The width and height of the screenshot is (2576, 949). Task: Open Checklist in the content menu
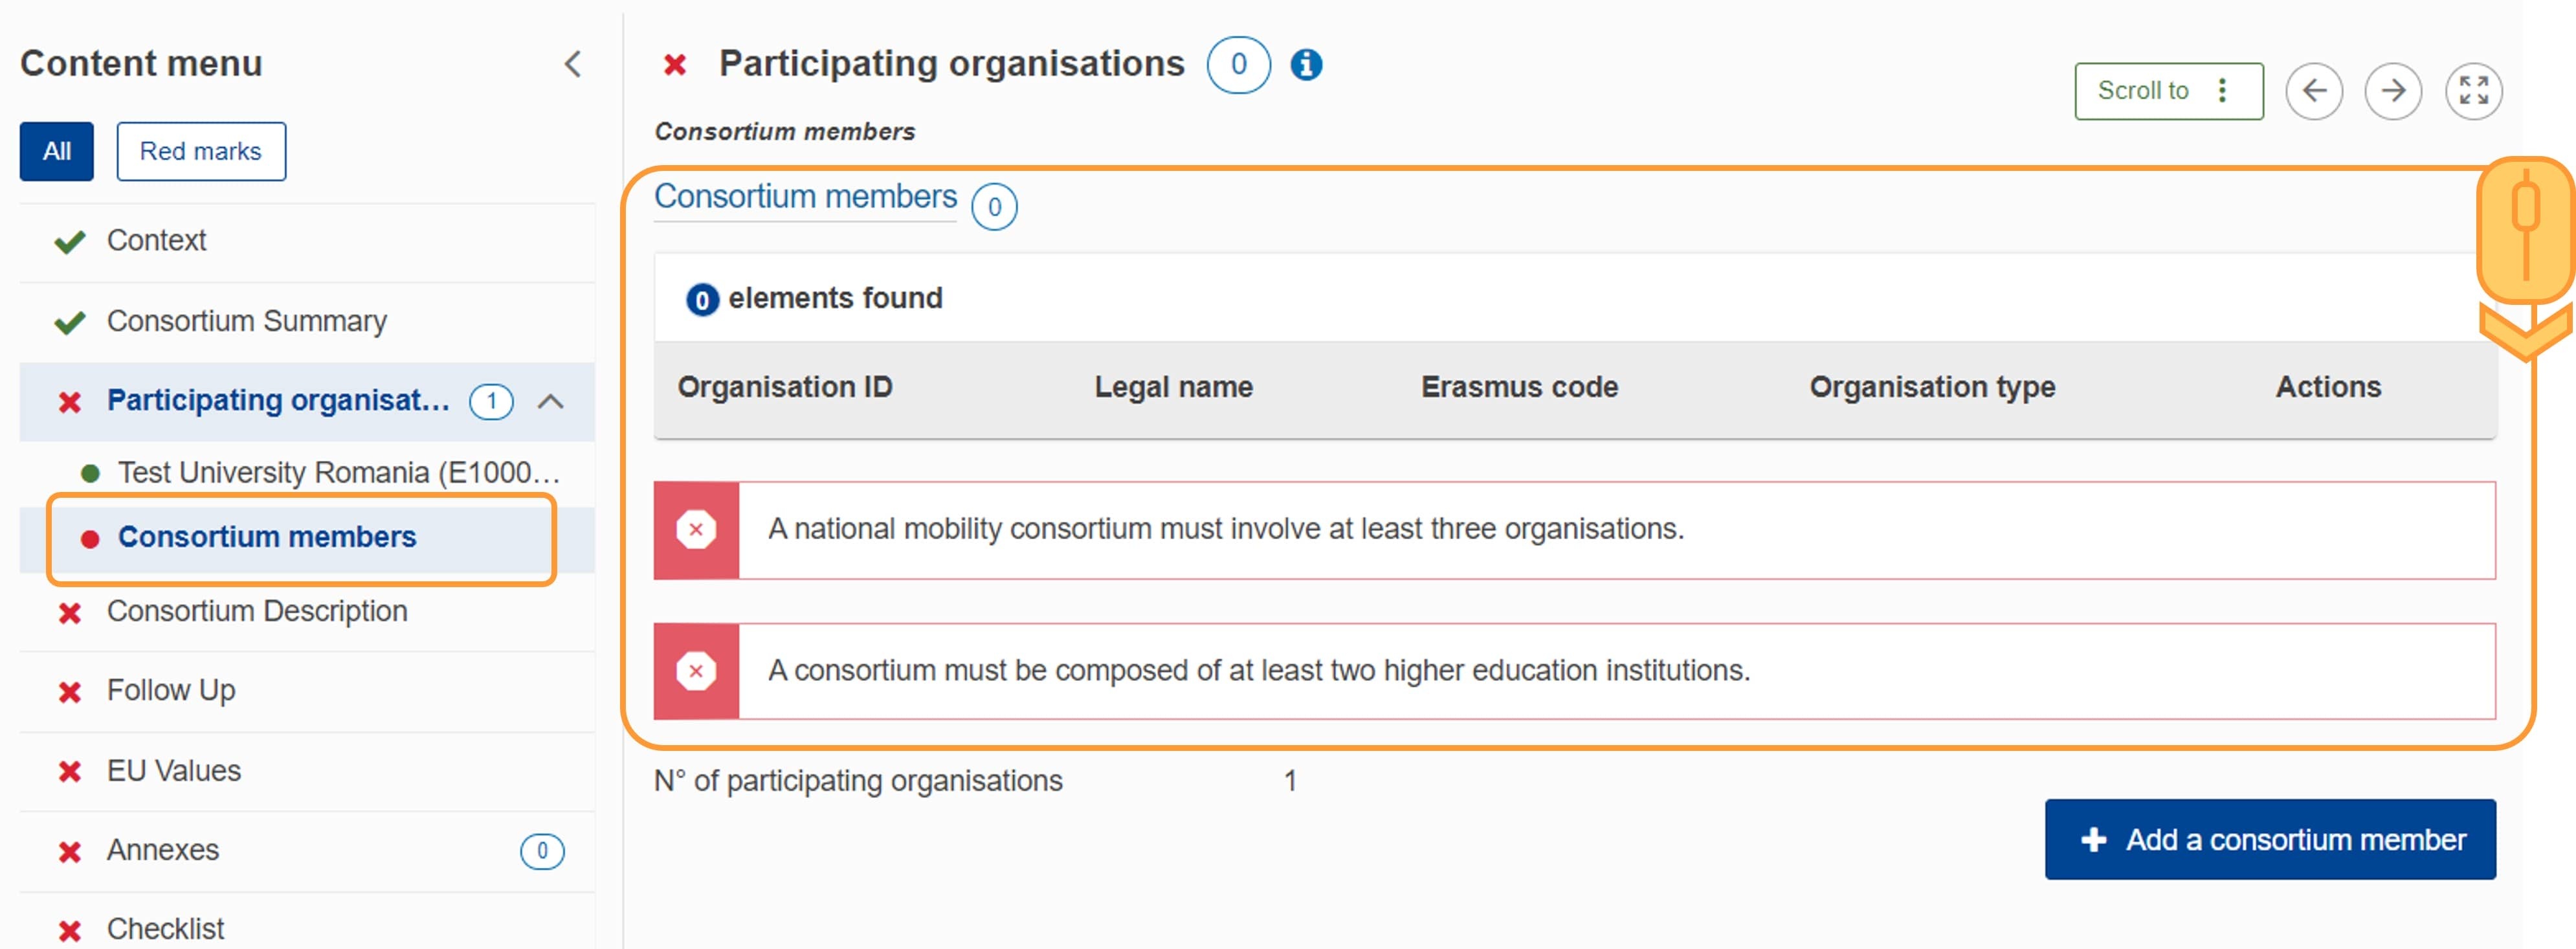point(166,929)
